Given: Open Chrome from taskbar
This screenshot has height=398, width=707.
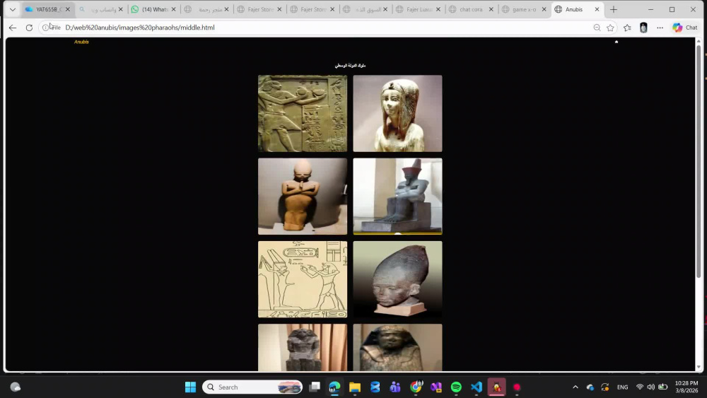Looking at the screenshot, I should click(416, 387).
